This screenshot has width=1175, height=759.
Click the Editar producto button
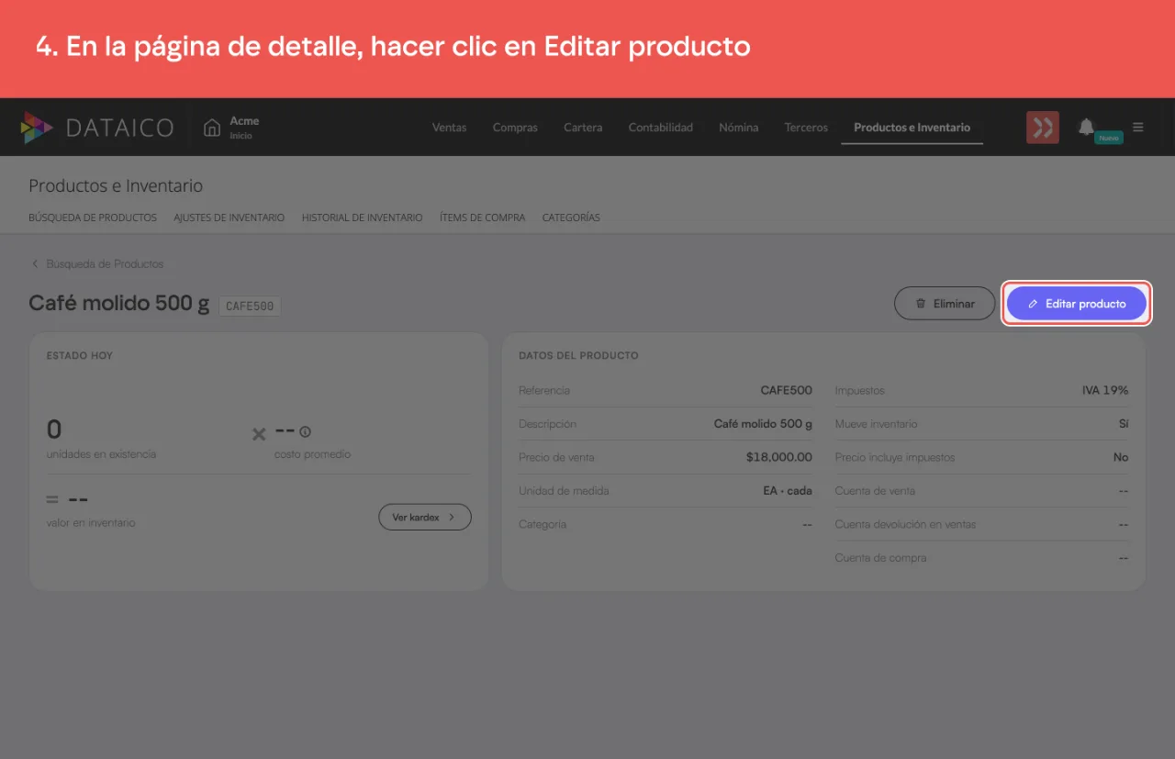click(x=1077, y=304)
